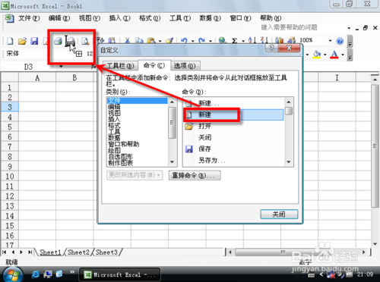The width and height of the screenshot is (380, 282).
Task: Open the Undo history dropdown arrow
Action: pos(192,41)
